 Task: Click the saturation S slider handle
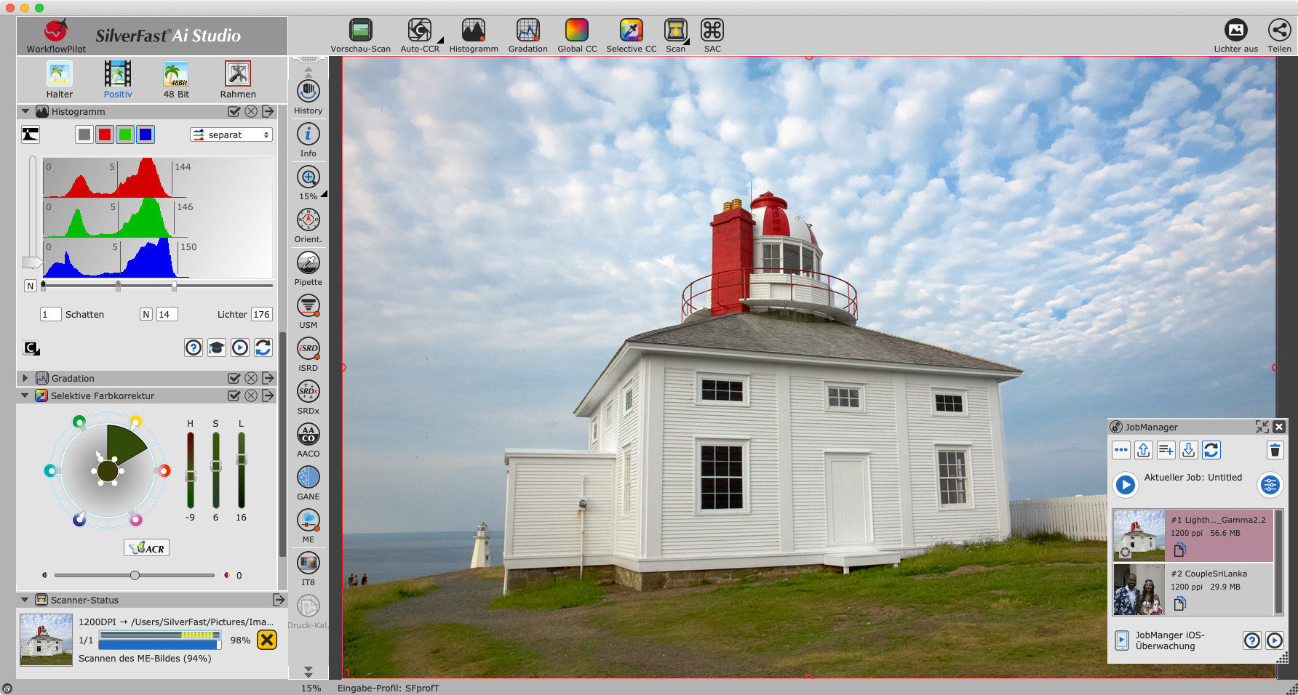click(216, 466)
